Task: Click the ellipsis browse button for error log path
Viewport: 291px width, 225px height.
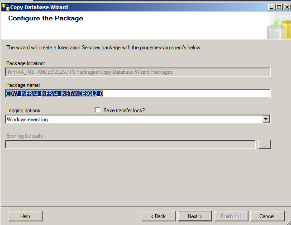Action: coord(264,144)
